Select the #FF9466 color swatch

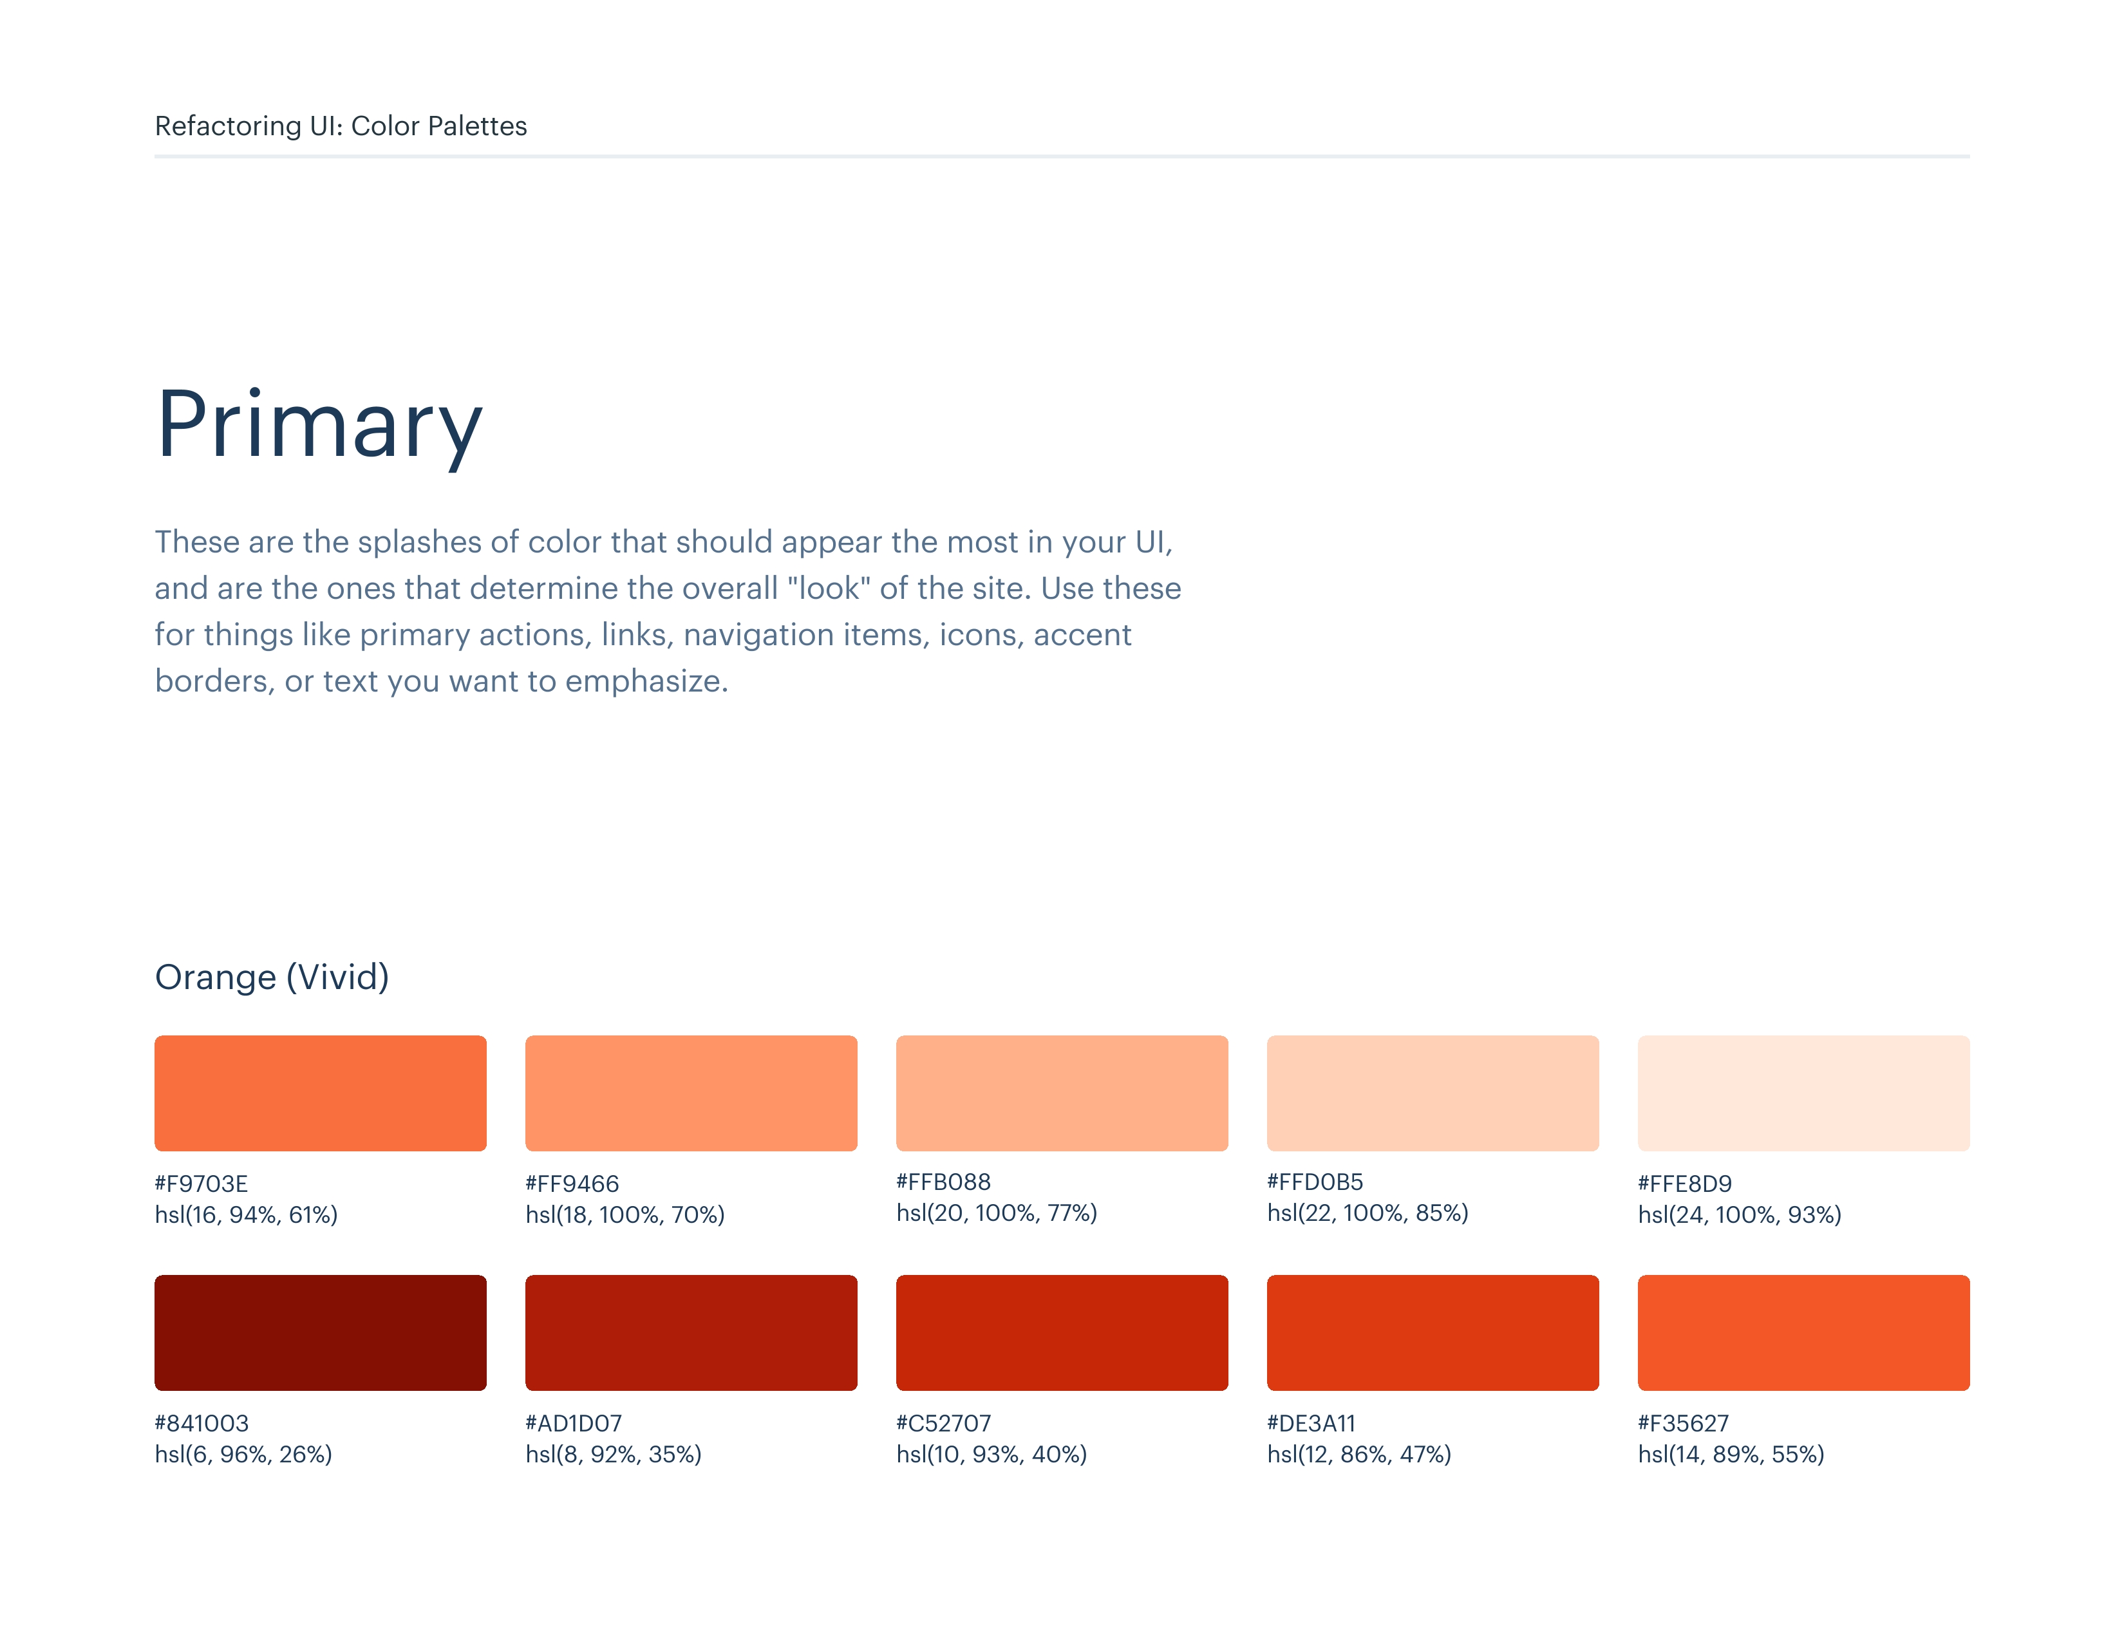pyautogui.click(x=690, y=1092)
